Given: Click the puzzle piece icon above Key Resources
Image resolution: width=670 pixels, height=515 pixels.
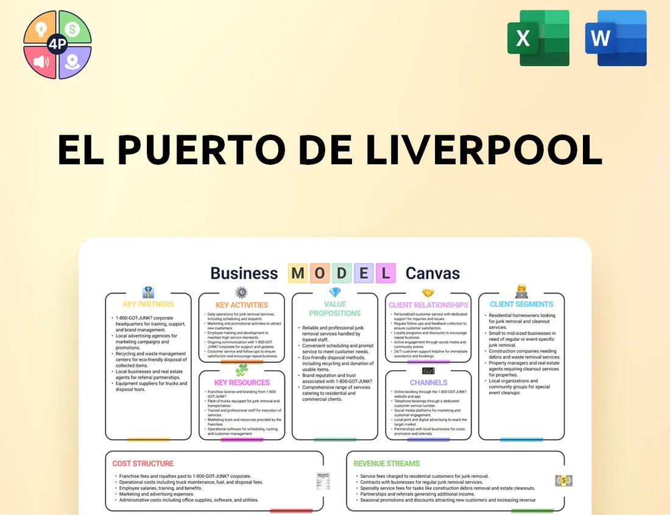Looking at the screenshot, I should pos(242,370).
